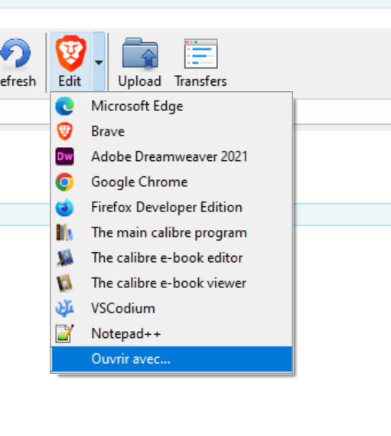This screenshot has height=436, width=391.
Task: Choose Firefox Developer Edition entry
Action: tap(171, 208)
